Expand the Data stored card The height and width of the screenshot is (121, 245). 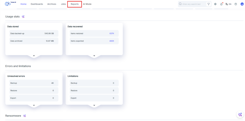coord(34,56)
